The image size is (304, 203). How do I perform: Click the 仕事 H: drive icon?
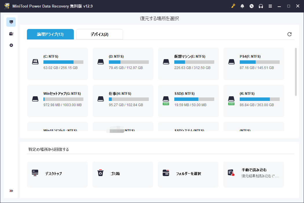click(101, 99)
